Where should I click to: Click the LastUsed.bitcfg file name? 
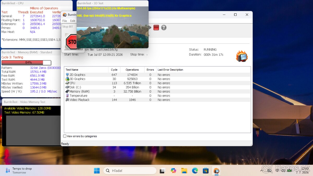tap(107, 50)
